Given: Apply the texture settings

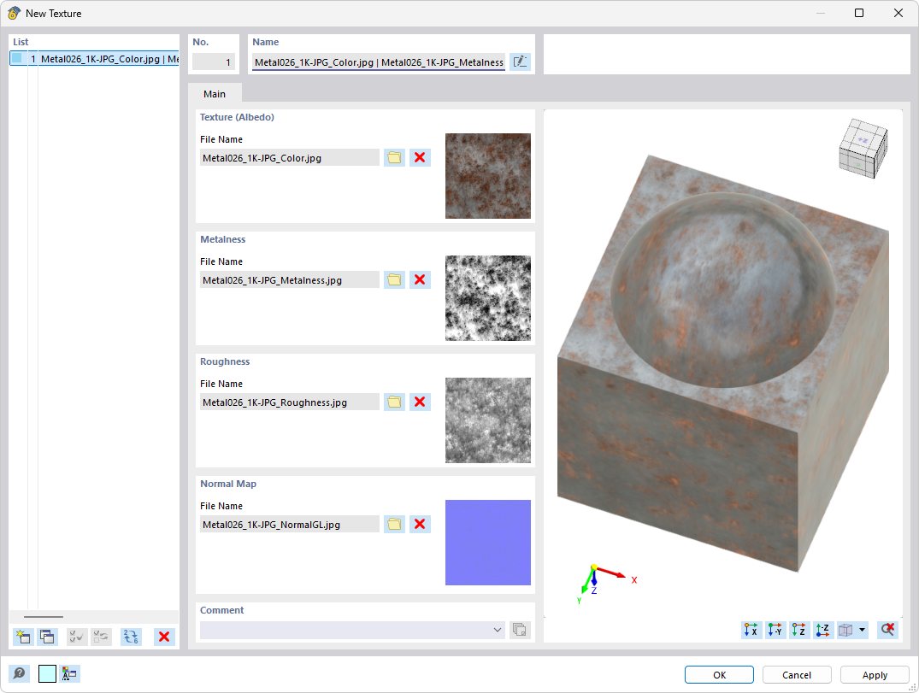Looking at the screenshot, I should (x=875, y=674).
